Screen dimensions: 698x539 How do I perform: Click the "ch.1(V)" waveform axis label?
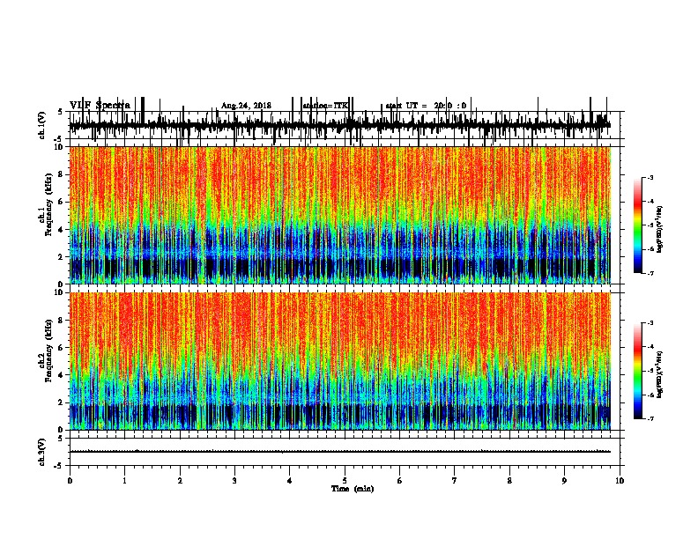coord(42,125)
